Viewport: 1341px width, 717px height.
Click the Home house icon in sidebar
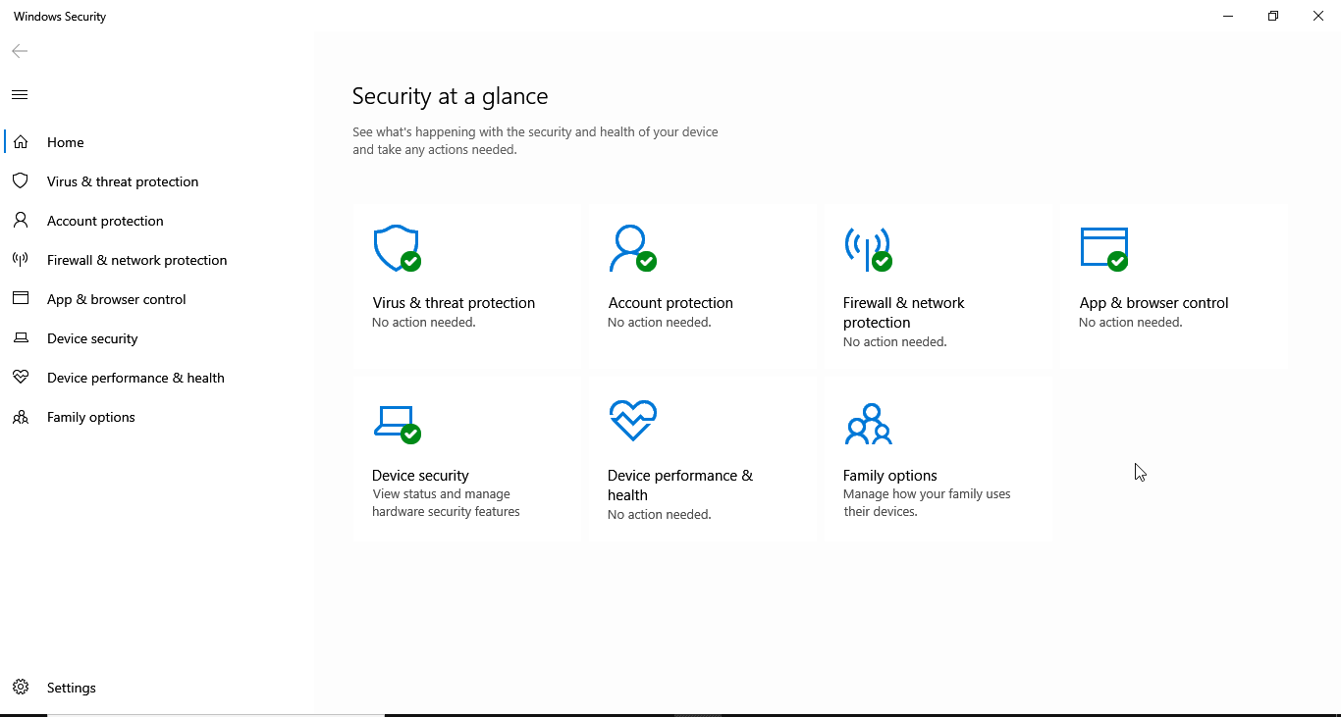coord(21,142)
